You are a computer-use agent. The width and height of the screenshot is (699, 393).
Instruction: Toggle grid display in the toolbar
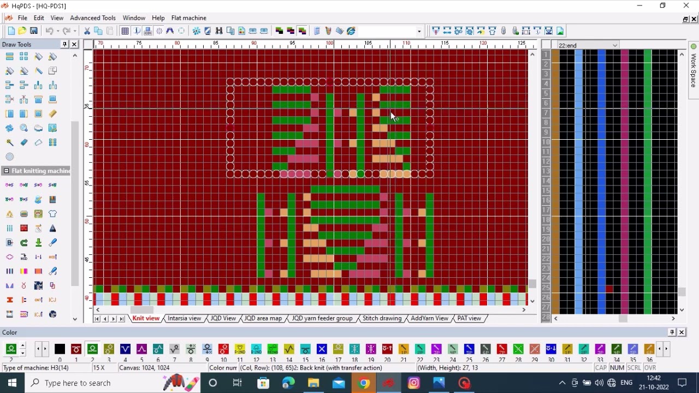click(125, 31)
